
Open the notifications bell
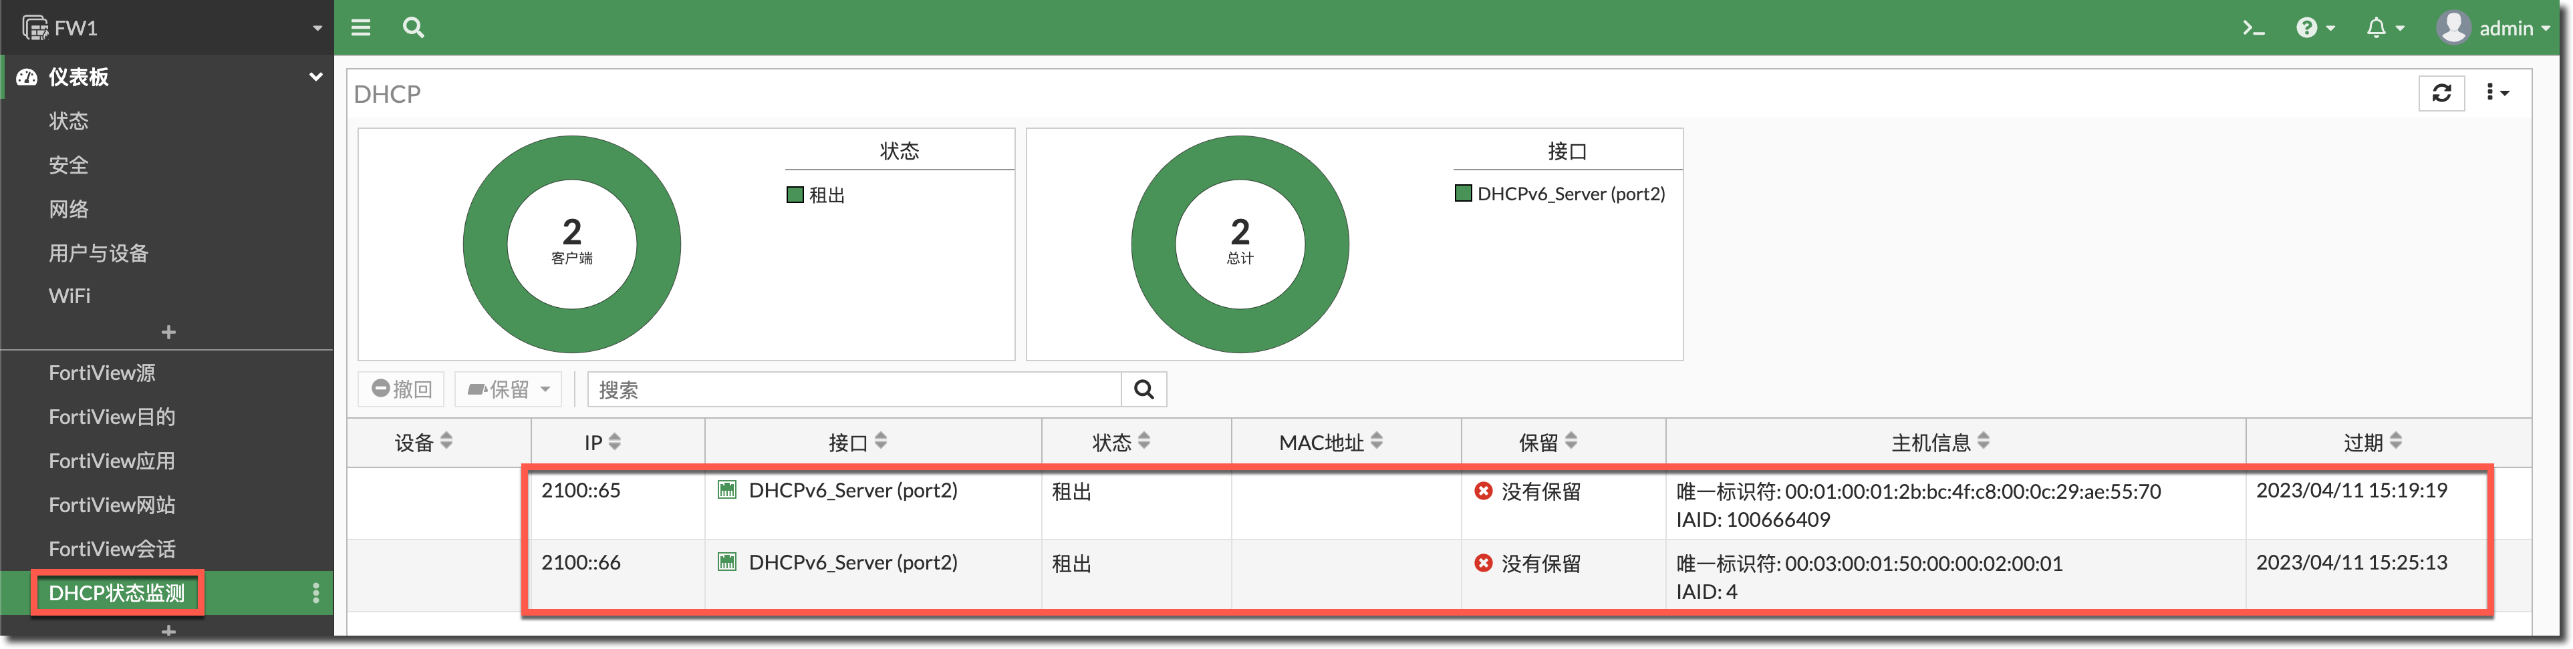click(2383, 28)
